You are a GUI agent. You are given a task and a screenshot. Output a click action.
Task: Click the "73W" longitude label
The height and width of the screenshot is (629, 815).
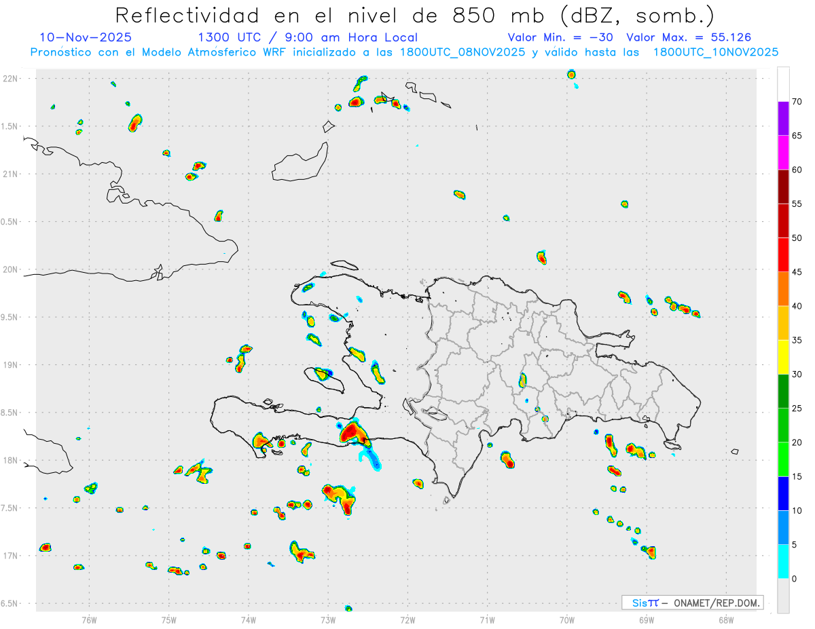point(328,620)
